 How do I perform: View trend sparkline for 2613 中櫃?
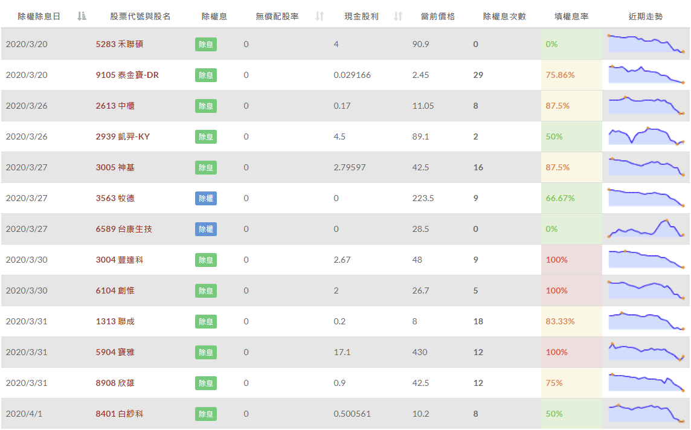click(x=646, y=105)
